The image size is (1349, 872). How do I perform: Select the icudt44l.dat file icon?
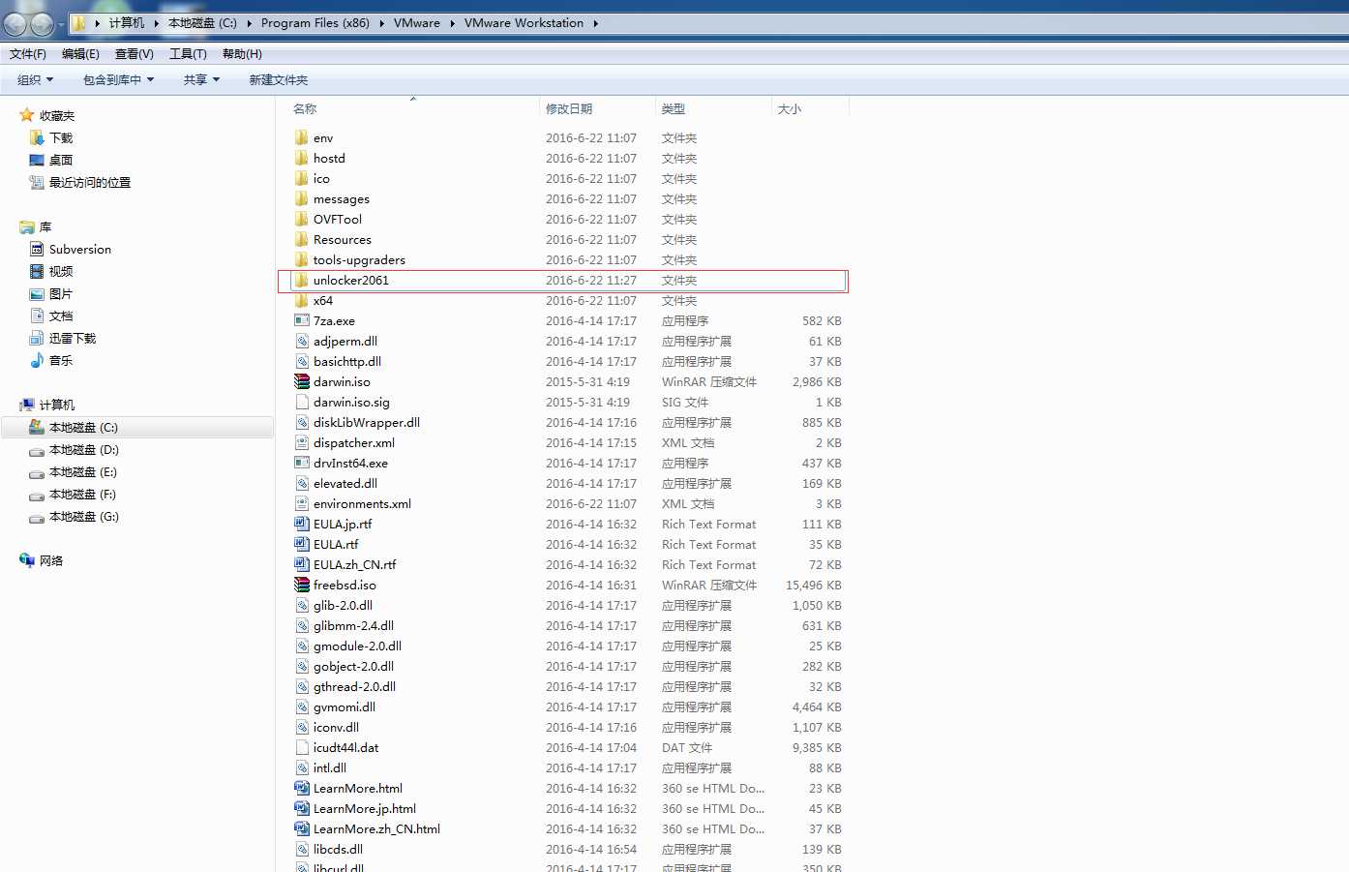[302, 747]
